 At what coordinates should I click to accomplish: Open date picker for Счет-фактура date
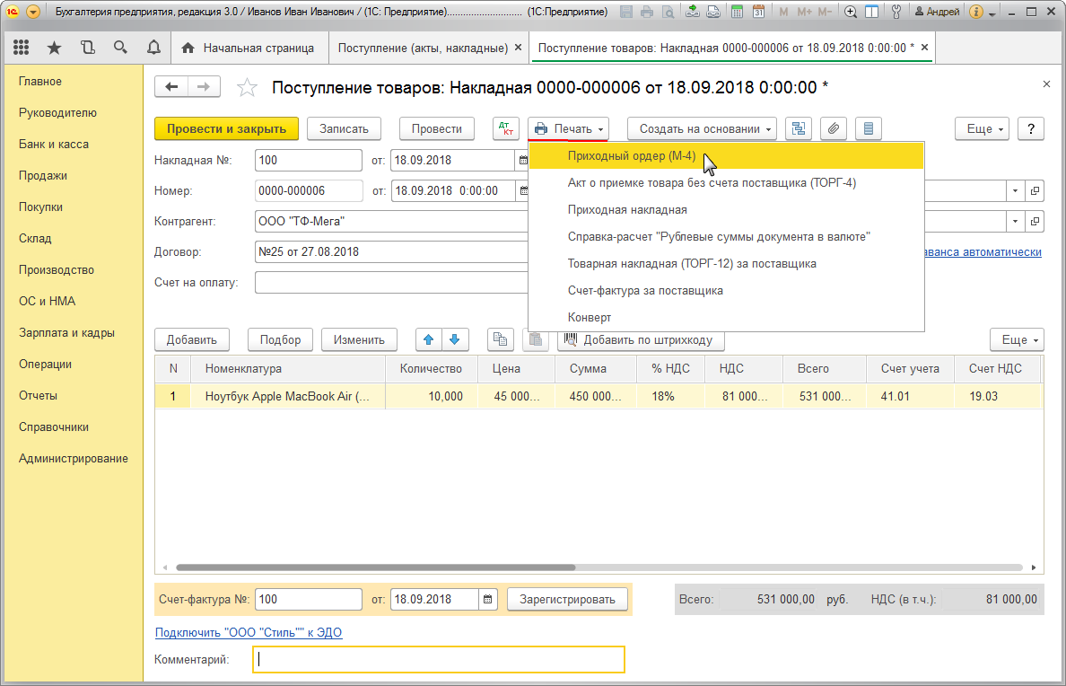pos(488,600)
